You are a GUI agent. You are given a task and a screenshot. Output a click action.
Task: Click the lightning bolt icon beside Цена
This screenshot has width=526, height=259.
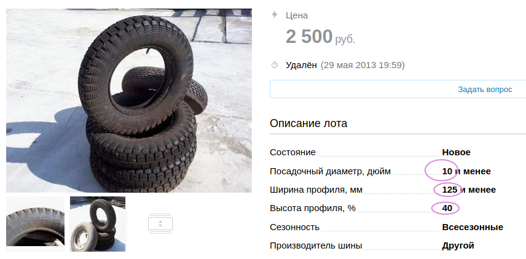pos(275,14)
